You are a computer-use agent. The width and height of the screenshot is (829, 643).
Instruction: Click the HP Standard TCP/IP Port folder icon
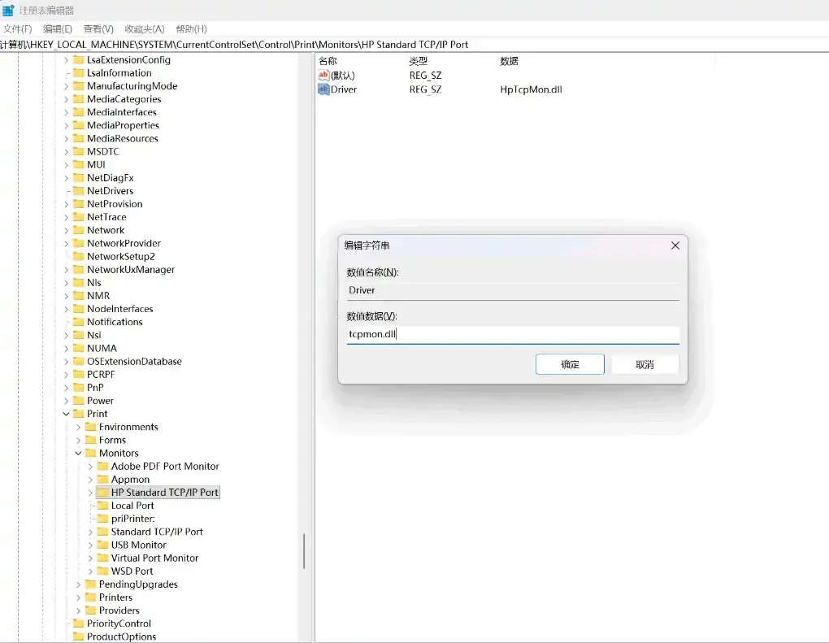tap(102, 493)
